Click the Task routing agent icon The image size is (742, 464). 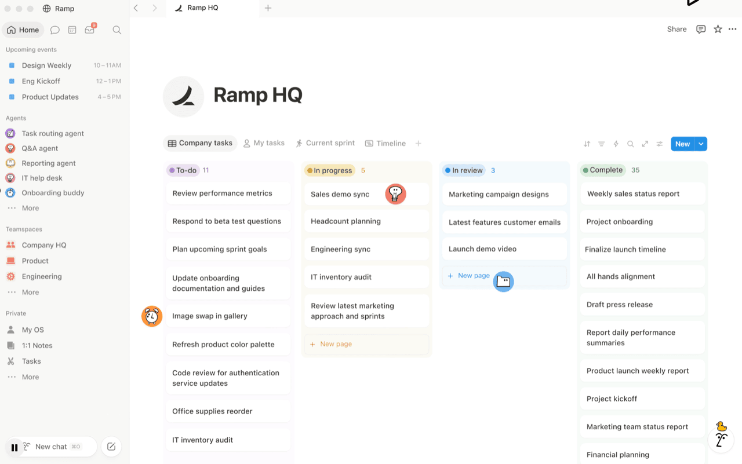[10, 133]
